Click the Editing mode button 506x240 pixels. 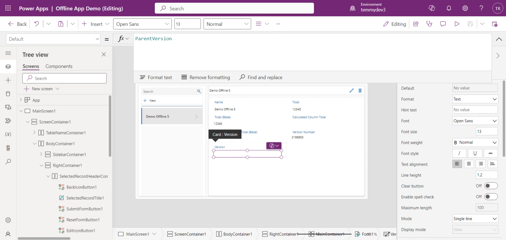pyautogui.click(x=395, y=24)
